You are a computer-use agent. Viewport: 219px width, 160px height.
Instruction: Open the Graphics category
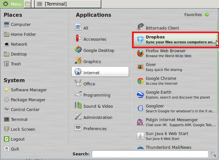point(100,60)
